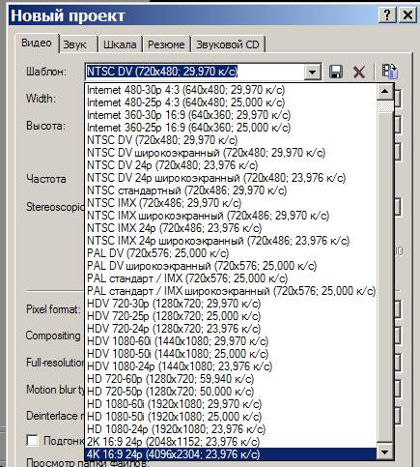Click the match media settings icon
Viewport: 420px width, 467px height.
coord(389,72)
